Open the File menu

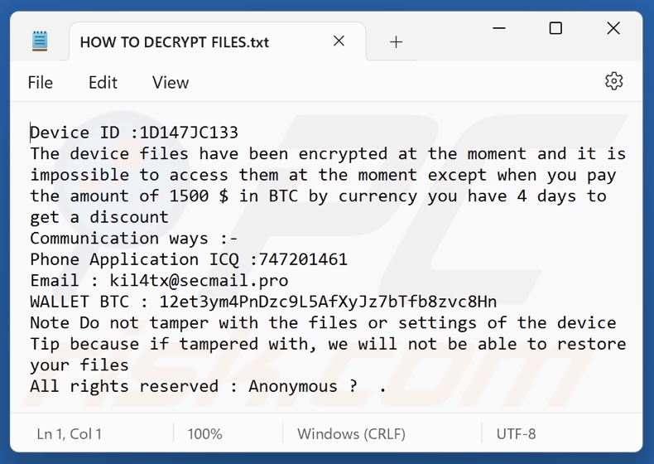40,82
